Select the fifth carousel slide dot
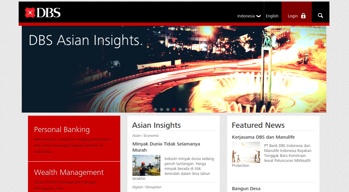Image resolution: width=349 pixels, height=192 pixels. (180, 109)
